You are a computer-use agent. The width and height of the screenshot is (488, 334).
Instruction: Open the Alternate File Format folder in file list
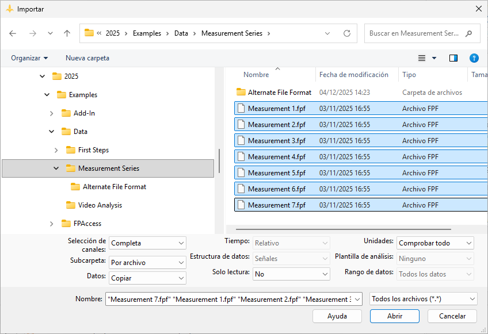pos(279,93)
